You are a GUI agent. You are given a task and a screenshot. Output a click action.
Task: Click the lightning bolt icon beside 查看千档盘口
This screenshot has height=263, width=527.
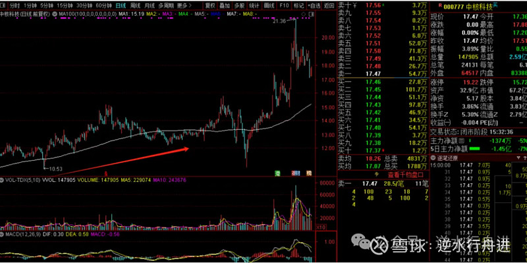376,175
